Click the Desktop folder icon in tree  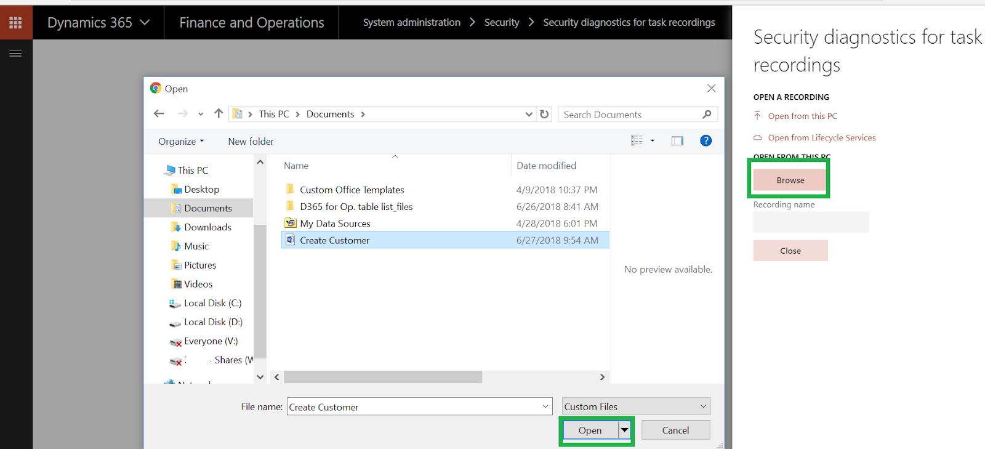click(x=177, y=189)
